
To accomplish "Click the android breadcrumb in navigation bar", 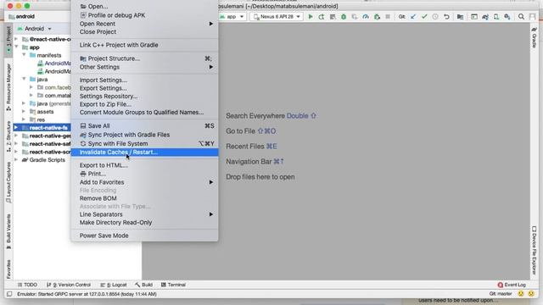I will pos(21,16).
